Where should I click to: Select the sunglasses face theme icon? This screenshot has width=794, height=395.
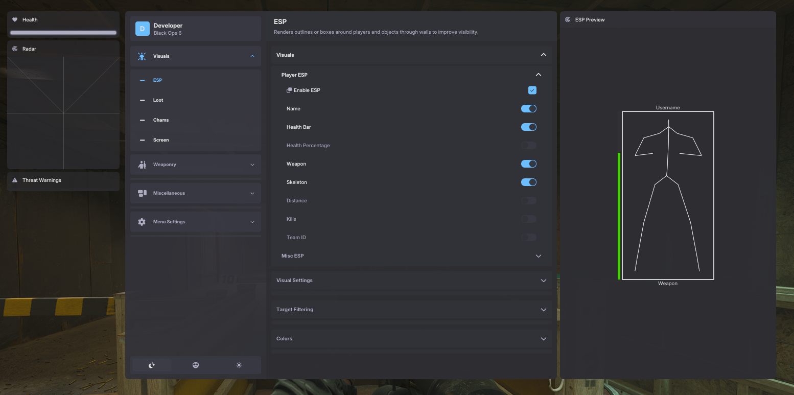point(196,365)
